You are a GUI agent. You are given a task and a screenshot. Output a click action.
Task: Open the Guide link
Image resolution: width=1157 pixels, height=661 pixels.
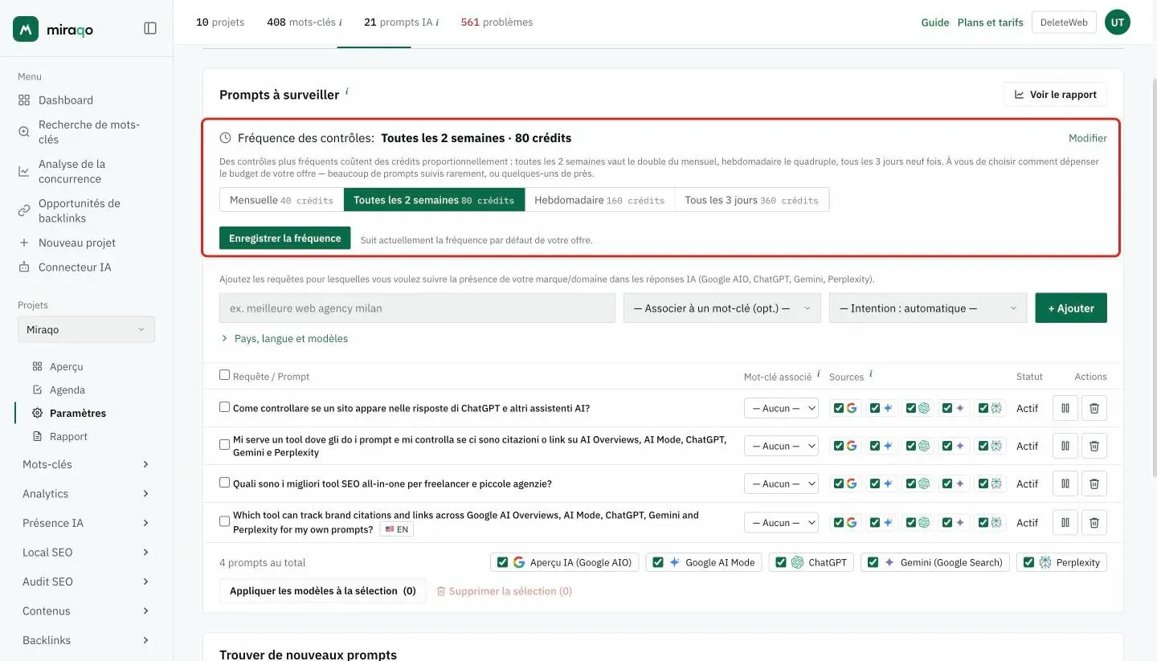pos(935,22)
